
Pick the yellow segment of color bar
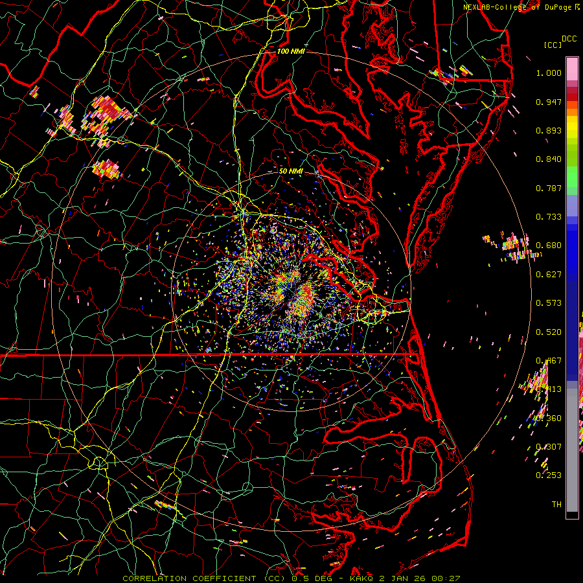(x=572, y=128)
